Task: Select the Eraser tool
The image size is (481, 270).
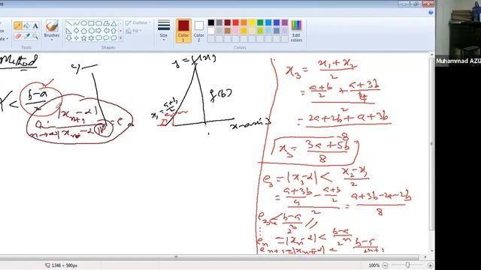Action: 18,36
